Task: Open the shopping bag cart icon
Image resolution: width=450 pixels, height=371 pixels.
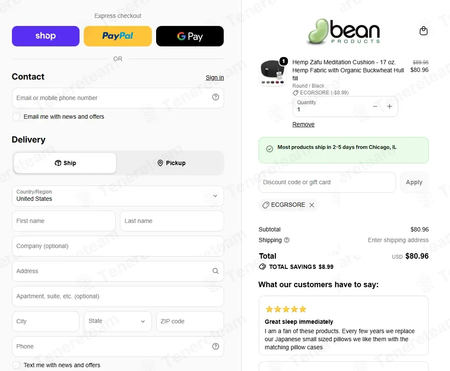Action: click(423, 31)
